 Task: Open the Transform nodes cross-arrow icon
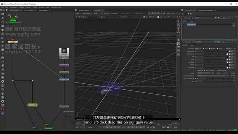coord(3,46)
